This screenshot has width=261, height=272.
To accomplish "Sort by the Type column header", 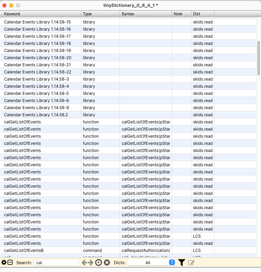I will point(100,14).
